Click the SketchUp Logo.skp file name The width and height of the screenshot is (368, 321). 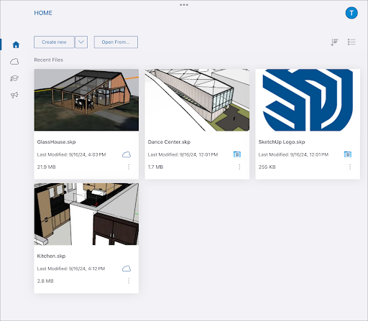click(x=282, y=142)
